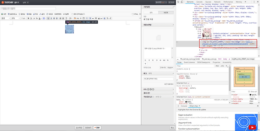Expand more DevTools tabs chevron

pos(246,2)
